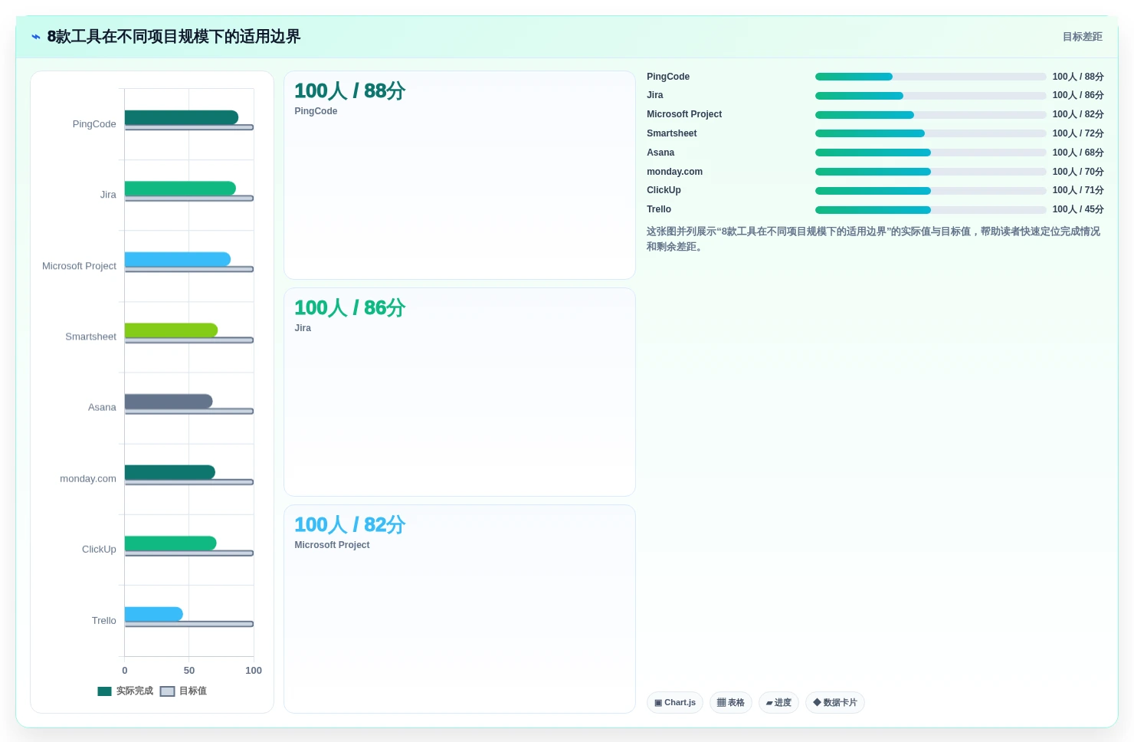
Task: Click the ClickUp name in the progress list
Action: pos(664,190)
